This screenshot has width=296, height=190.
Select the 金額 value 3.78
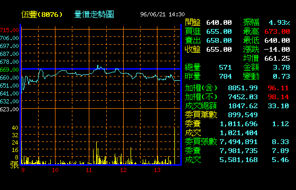click(281, 68)
